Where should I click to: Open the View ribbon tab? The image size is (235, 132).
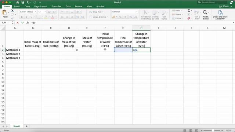tap(89, 7)
